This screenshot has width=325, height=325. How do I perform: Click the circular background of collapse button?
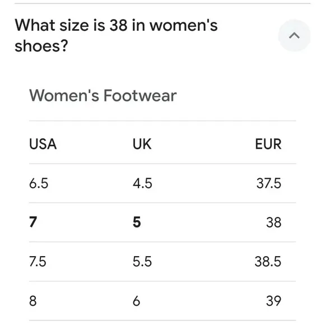click(294, 35)
